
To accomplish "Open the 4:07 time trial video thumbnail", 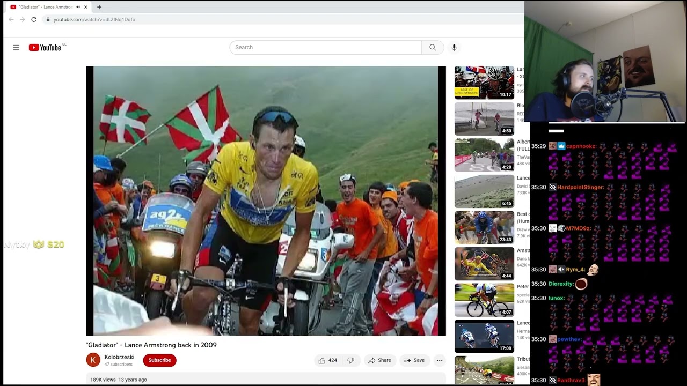I will pyautogui.click(x=484, y=300).
